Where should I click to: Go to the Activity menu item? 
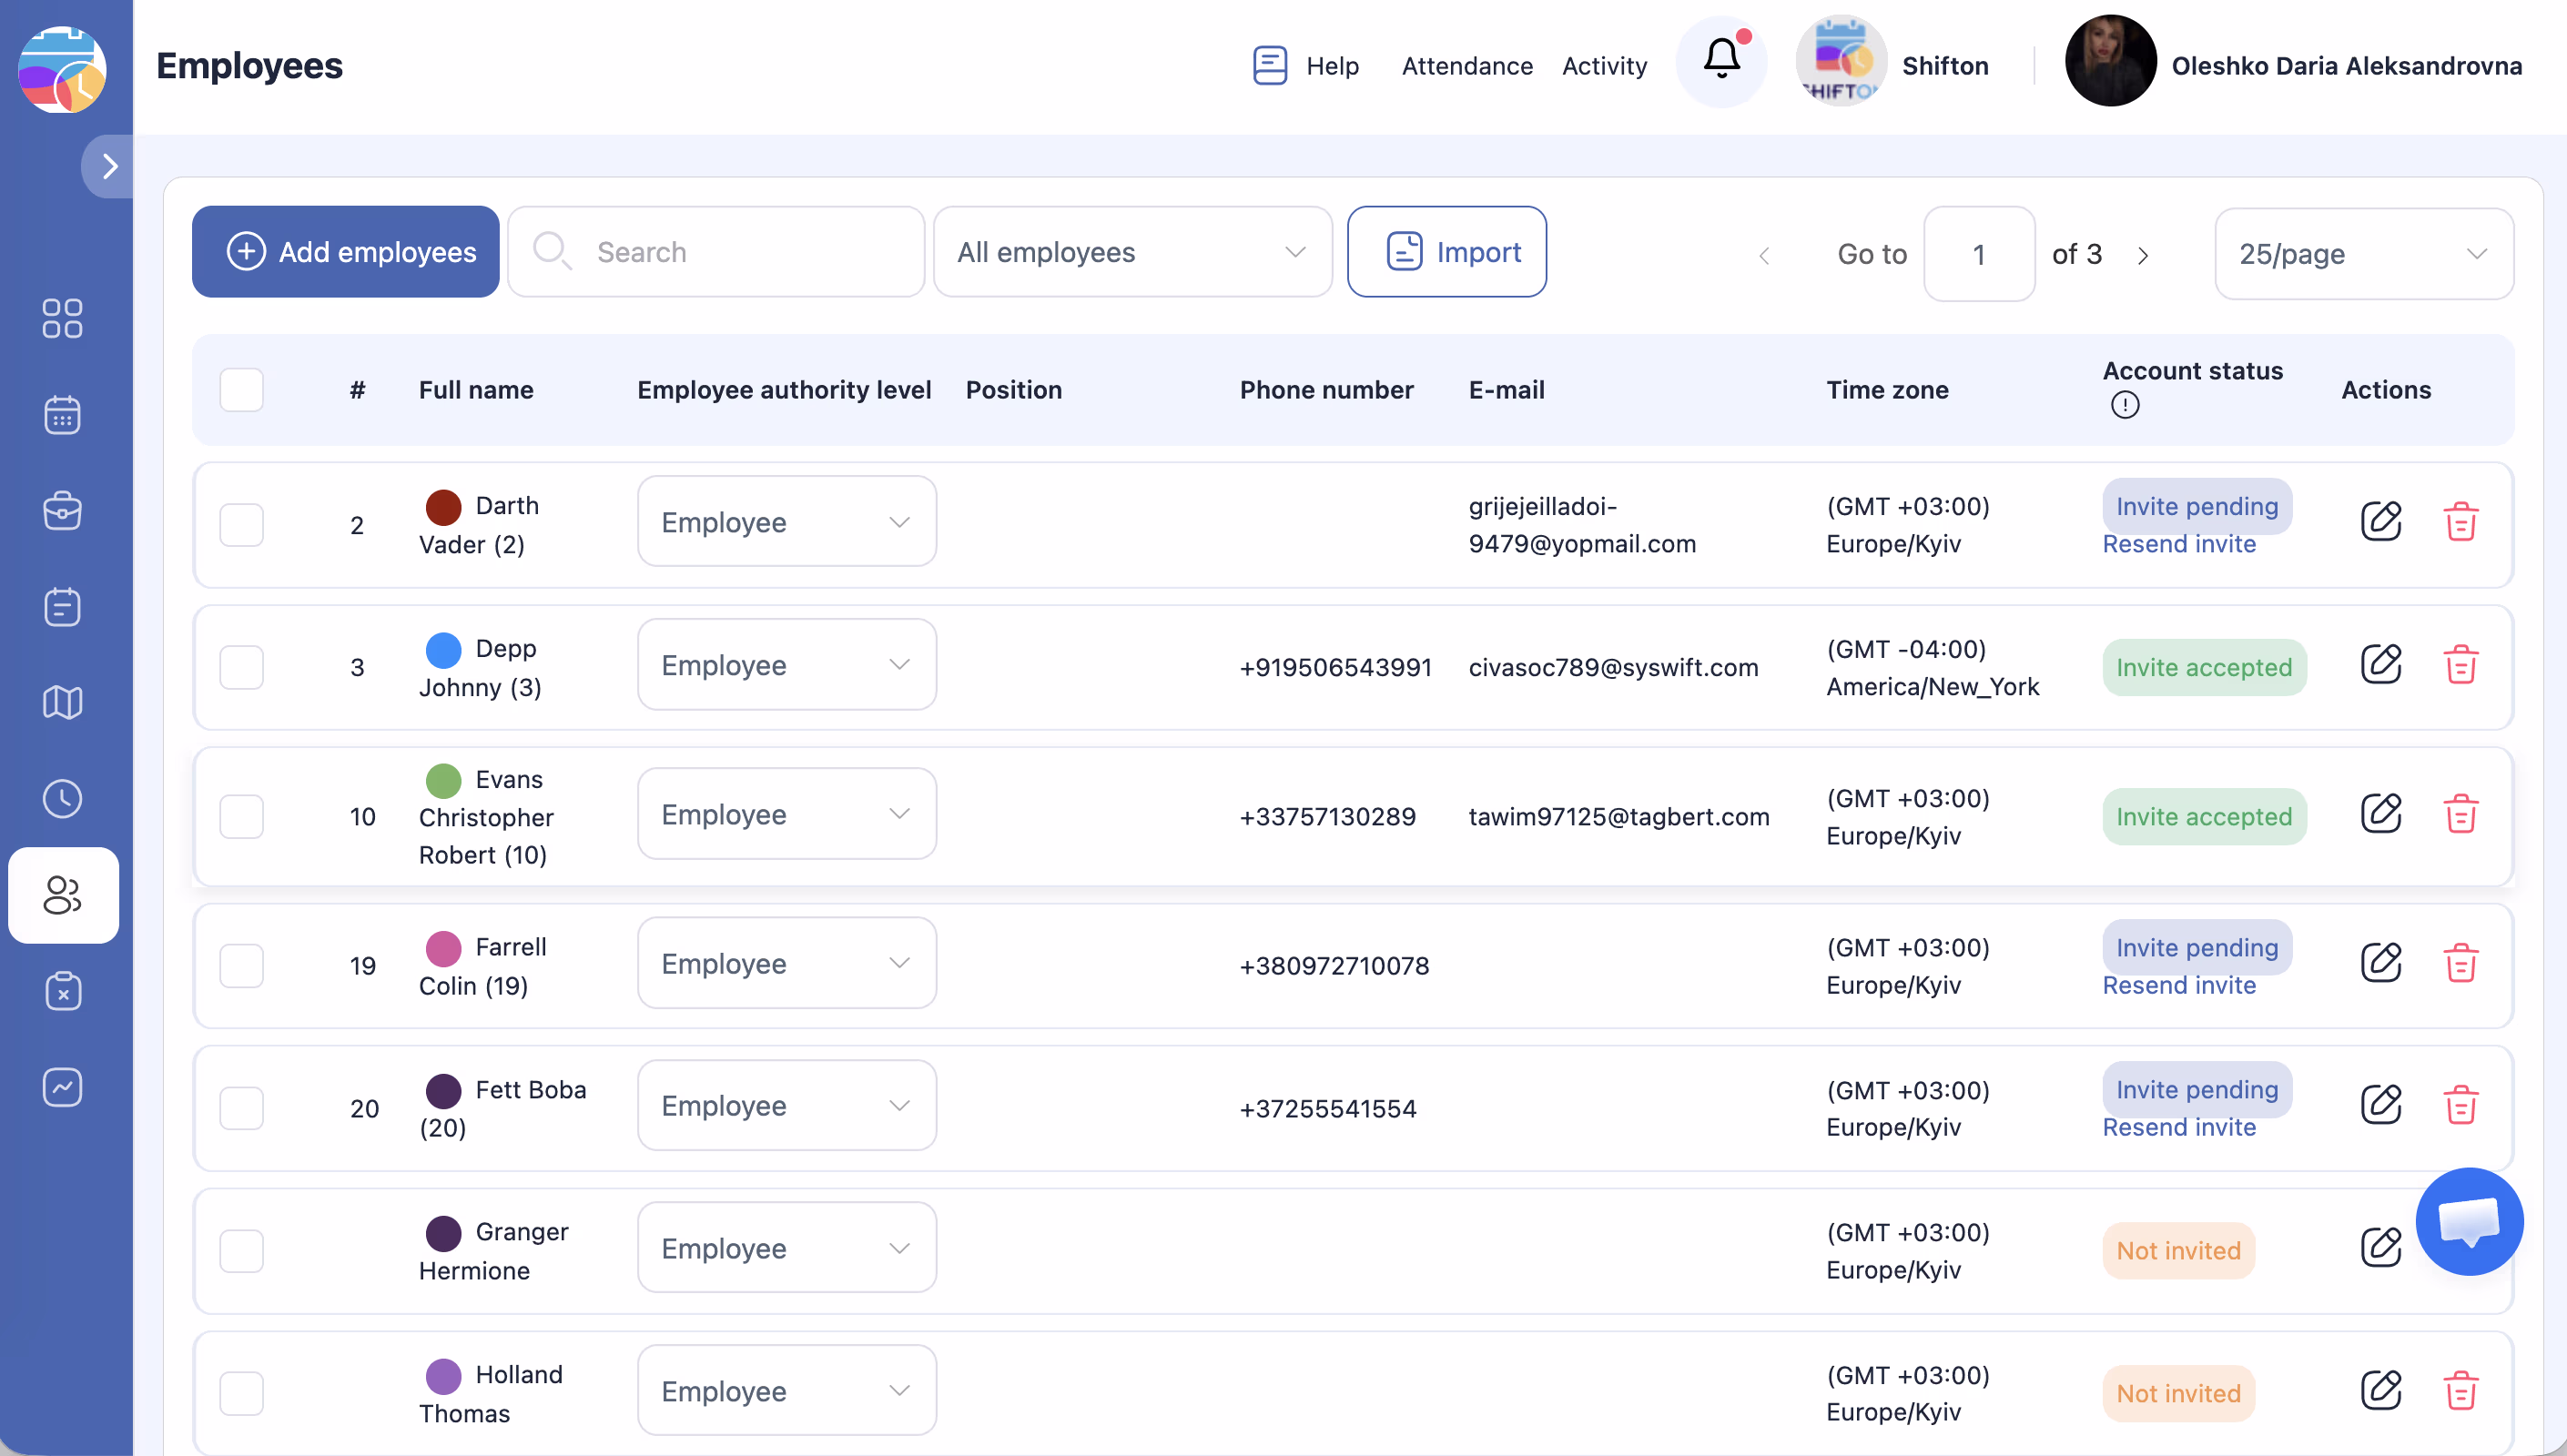[x=1604, y=66]
